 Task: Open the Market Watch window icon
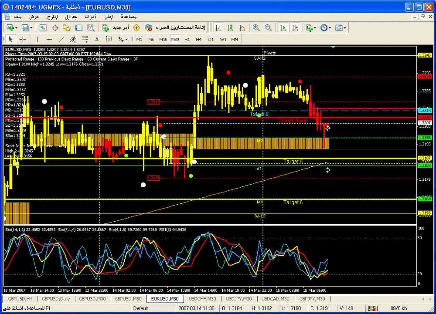(x=43, y=27)
